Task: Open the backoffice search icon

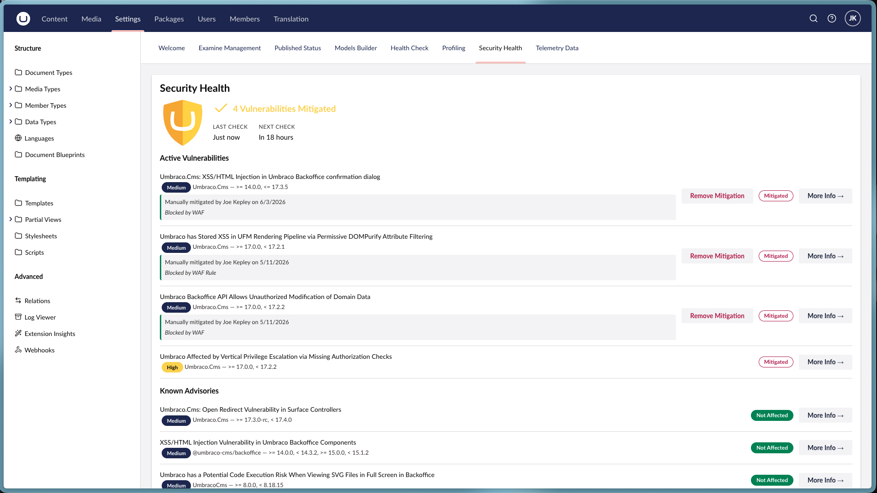Action: click(814, 19)
